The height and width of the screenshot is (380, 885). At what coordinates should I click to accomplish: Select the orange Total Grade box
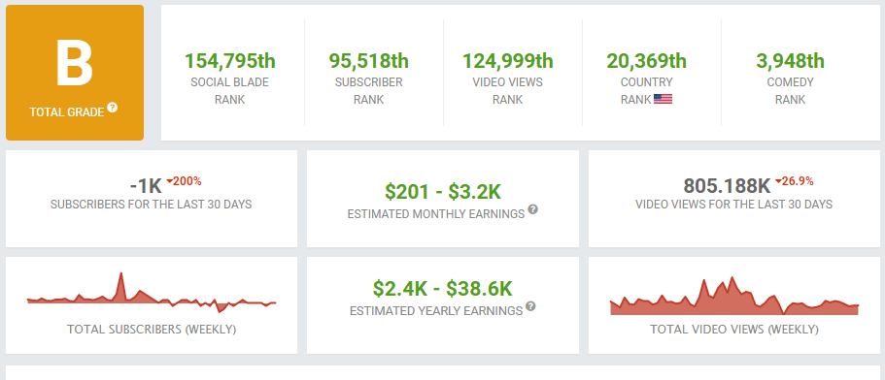point(75,73)
